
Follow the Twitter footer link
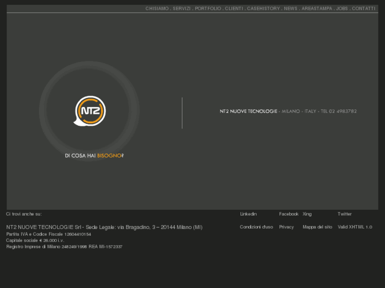tap(344, 214)
